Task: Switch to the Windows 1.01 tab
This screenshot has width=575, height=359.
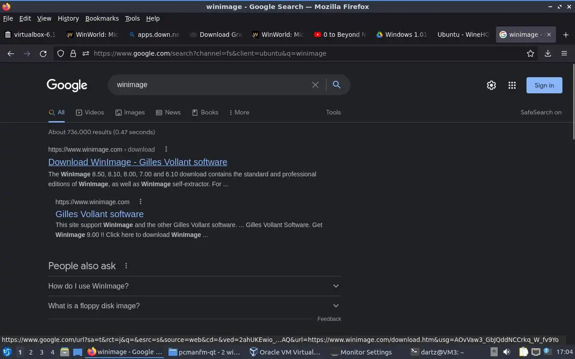Action: point(402,35)
